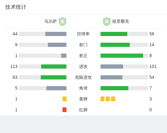This screenshot has height=133, width=167.
Task: Select the 技术统计 heading
Action: point(16,7)
